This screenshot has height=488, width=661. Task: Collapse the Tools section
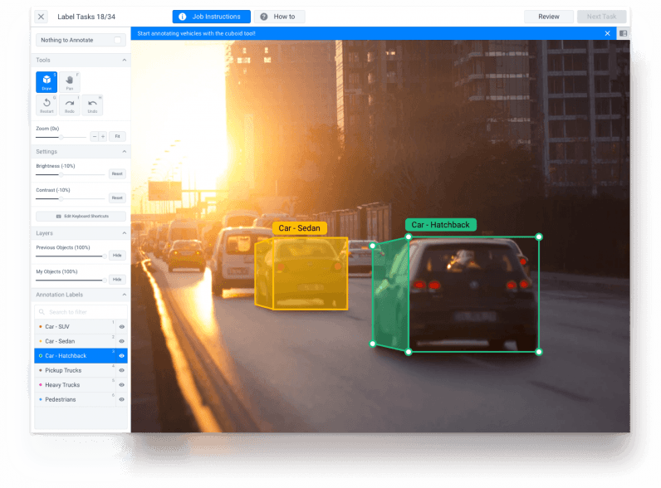125,61
